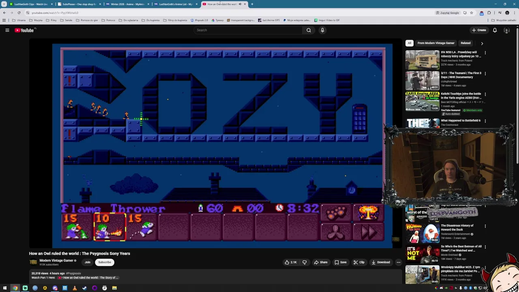Open options for the Best Batman video

coord(485,247)
